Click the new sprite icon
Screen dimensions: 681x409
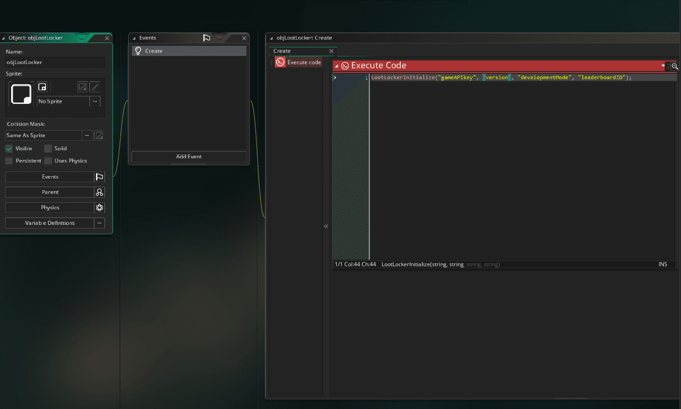pos(42,87)
